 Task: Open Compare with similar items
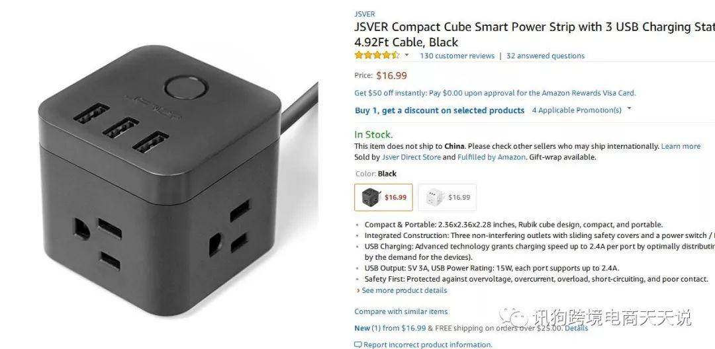401,312
